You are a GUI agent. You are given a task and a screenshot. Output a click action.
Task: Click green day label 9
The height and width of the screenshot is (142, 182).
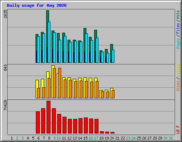pyautogui.click(x=54, y=138)
